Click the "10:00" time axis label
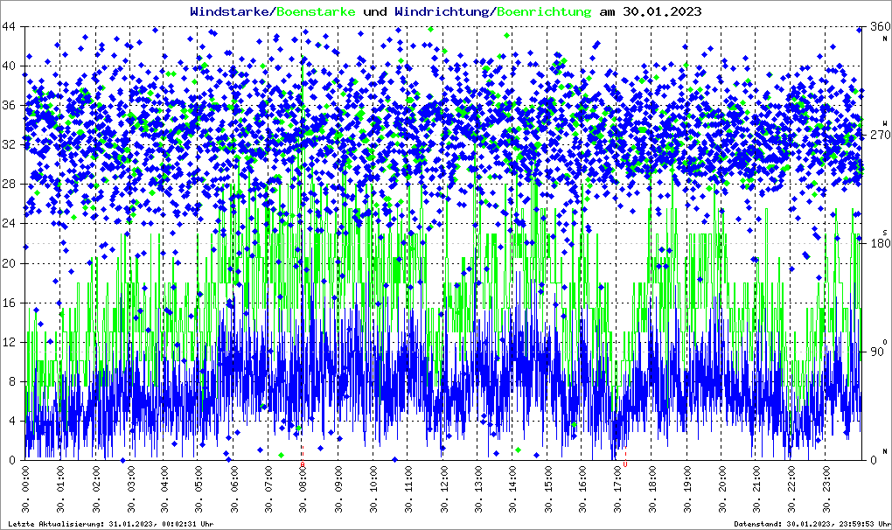The height and width of the screenshot is (530, 892). 373,478
